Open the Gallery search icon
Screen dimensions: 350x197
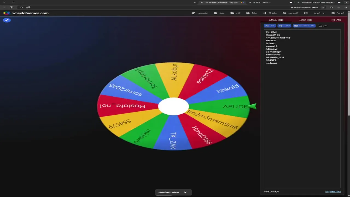coord(284,13)
